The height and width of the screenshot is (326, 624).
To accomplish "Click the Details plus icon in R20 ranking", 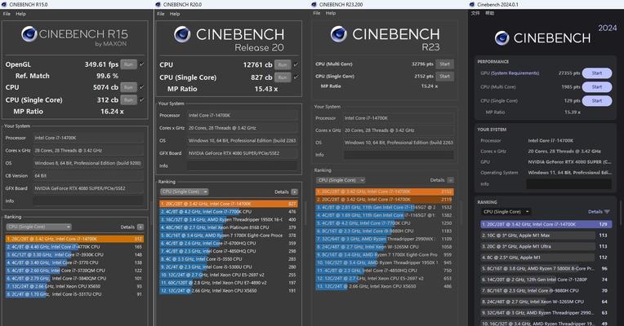I will [295, 192].
